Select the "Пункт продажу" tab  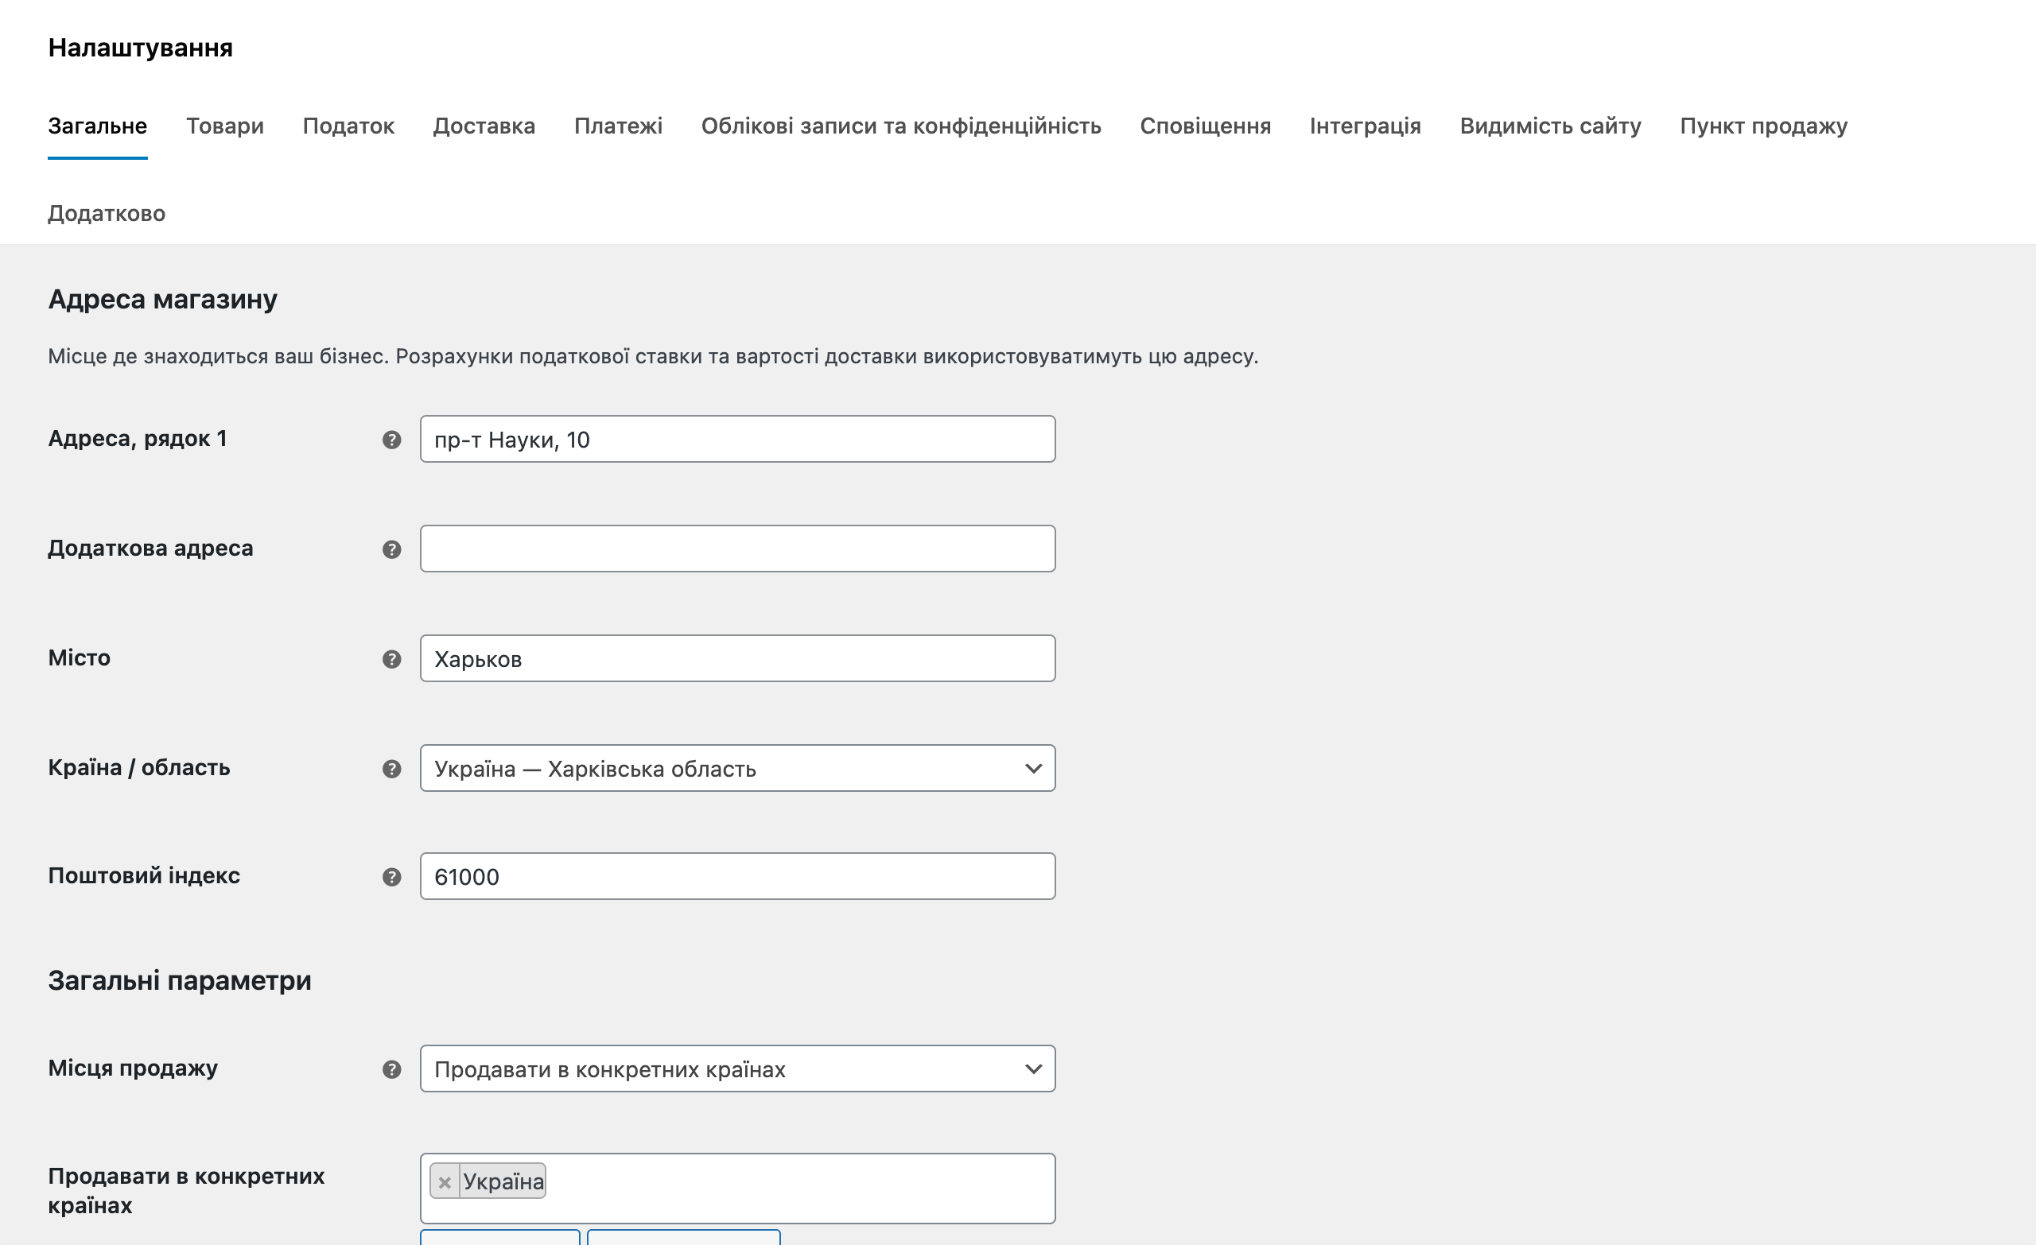click(1762, 126)
